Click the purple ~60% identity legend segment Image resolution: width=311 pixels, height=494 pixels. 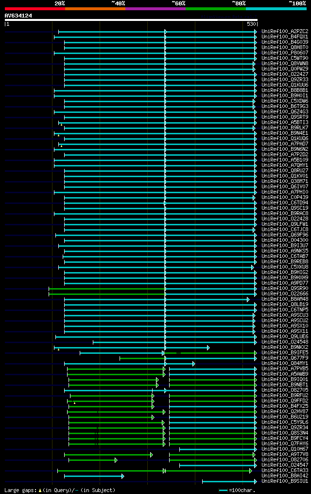tap(155, 9)
